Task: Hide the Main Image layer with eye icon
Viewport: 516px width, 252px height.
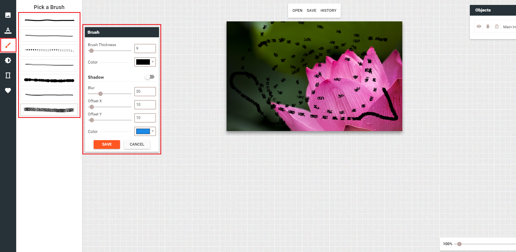Action: pos(479,27)
